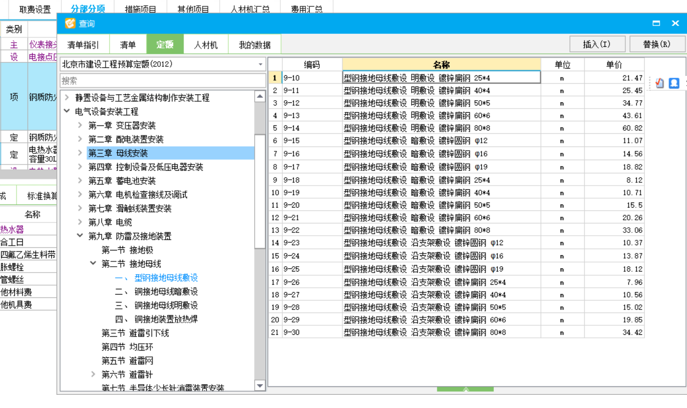The width and height of the screenshot is (687, 408).
Task: Expand 第一章 变压器安装 chevron
Action: click(80, 125)
